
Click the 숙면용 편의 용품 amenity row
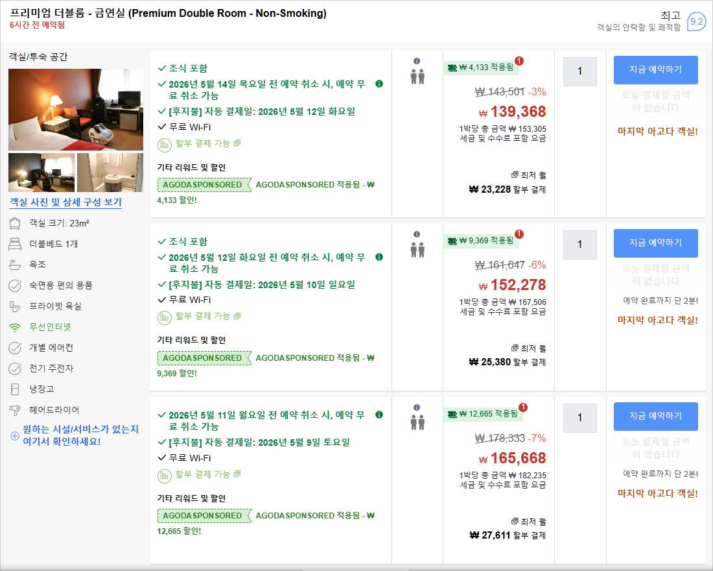coord(51,285)
